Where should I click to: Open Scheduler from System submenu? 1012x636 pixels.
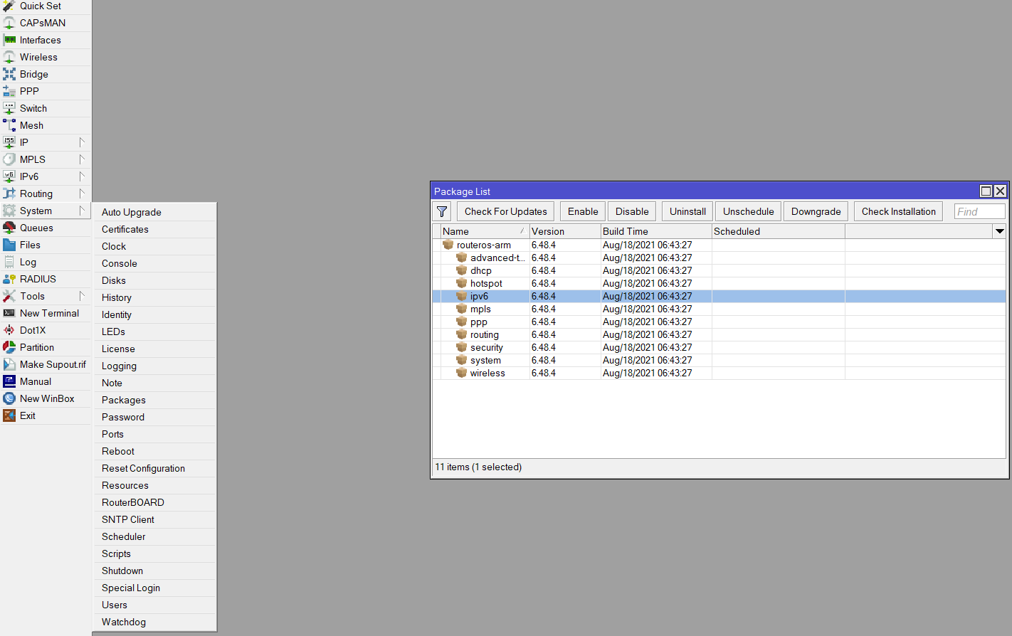pyautogui.click(x=154, y=536)
